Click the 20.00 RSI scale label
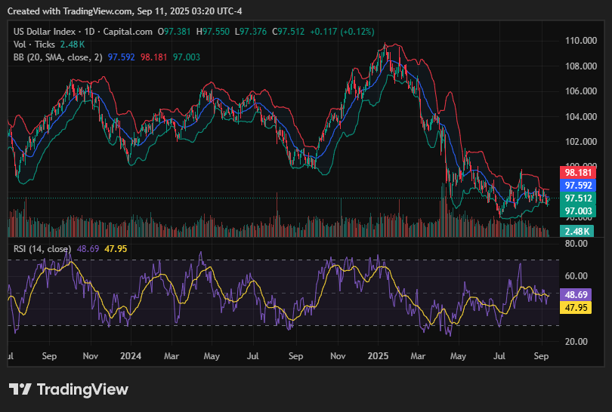612x412 pixels. [x=576, y=342]
